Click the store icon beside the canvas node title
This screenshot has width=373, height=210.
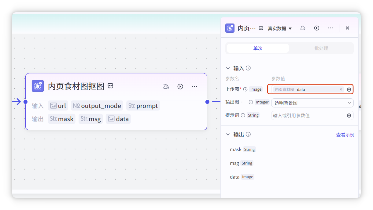(x=111, y=86)
